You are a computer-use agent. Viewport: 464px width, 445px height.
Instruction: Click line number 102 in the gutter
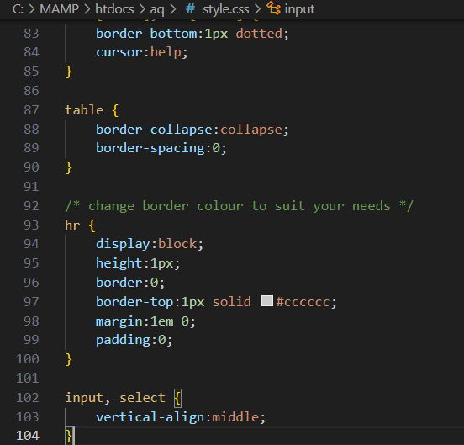28,398
